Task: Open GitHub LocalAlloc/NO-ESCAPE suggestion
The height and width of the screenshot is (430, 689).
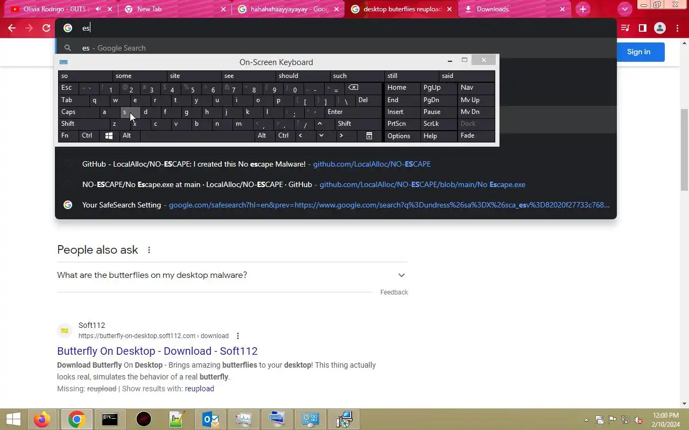Action: [x=336, y=164]
